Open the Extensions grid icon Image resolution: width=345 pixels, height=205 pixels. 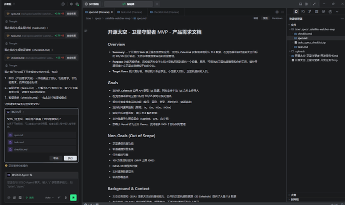316,11
